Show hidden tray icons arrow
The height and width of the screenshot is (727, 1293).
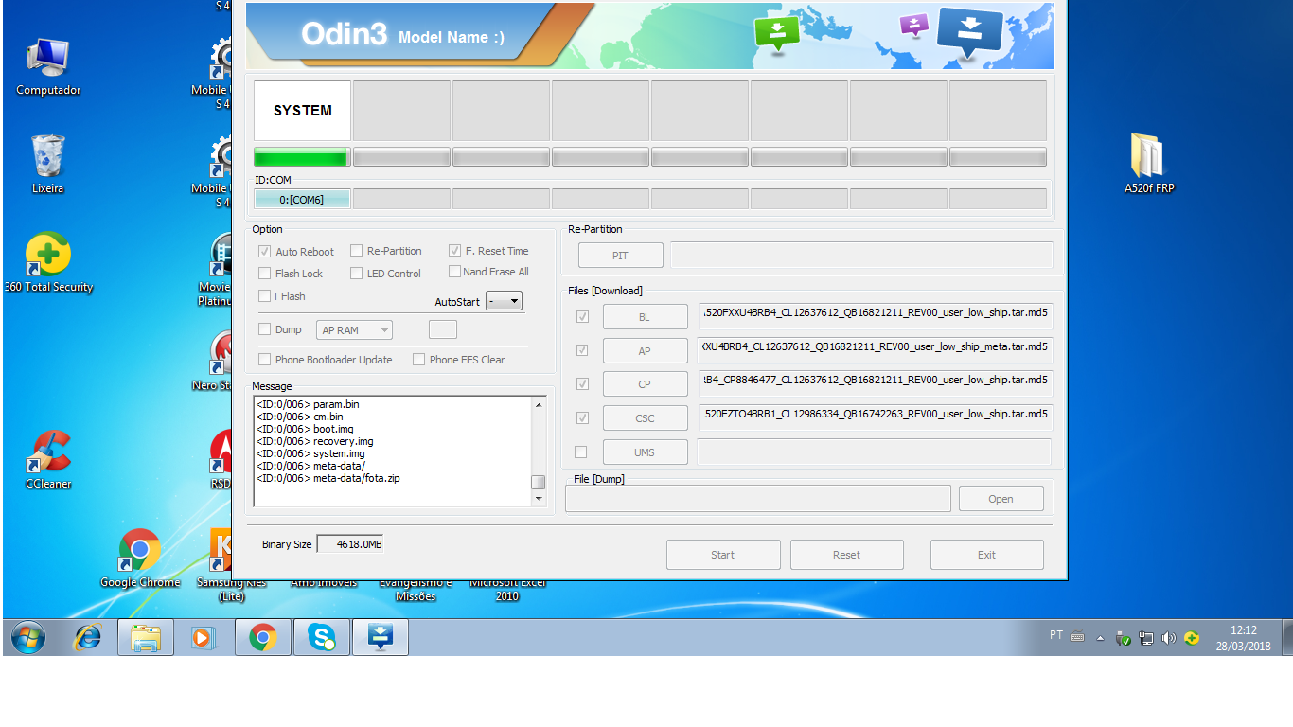pos(1100,638)
